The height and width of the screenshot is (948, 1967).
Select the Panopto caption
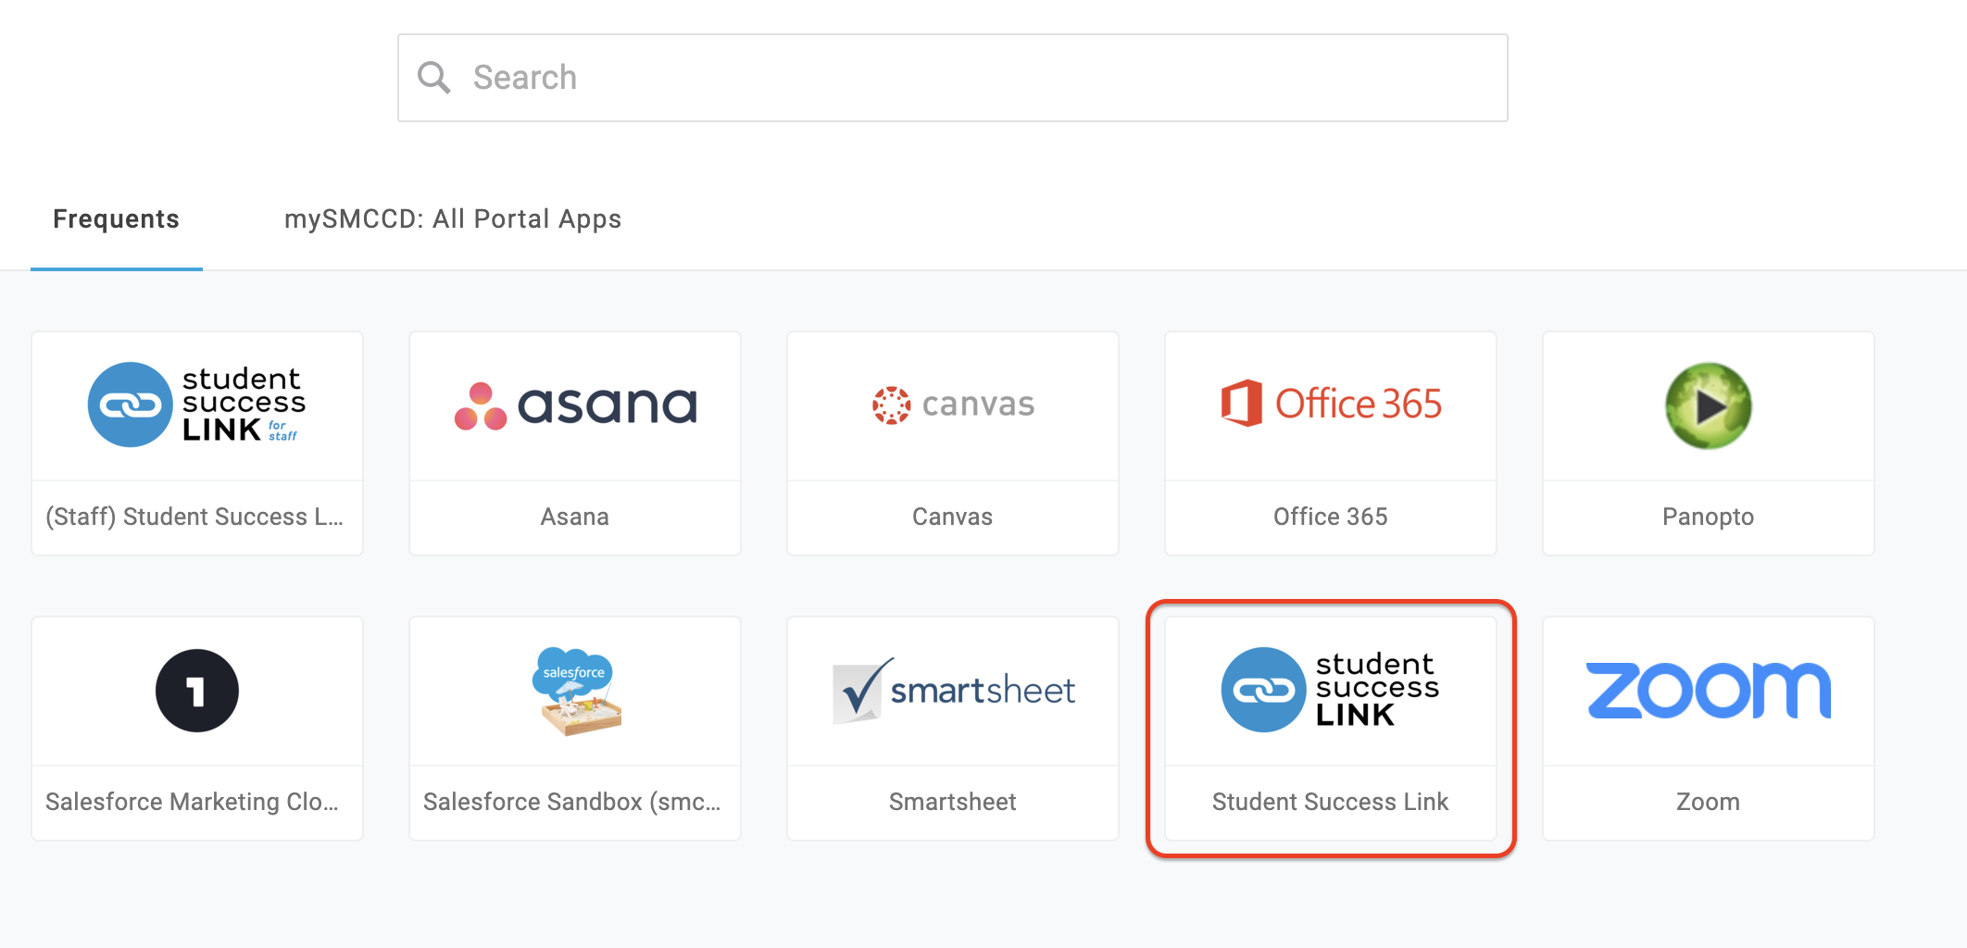point(1709,517)
